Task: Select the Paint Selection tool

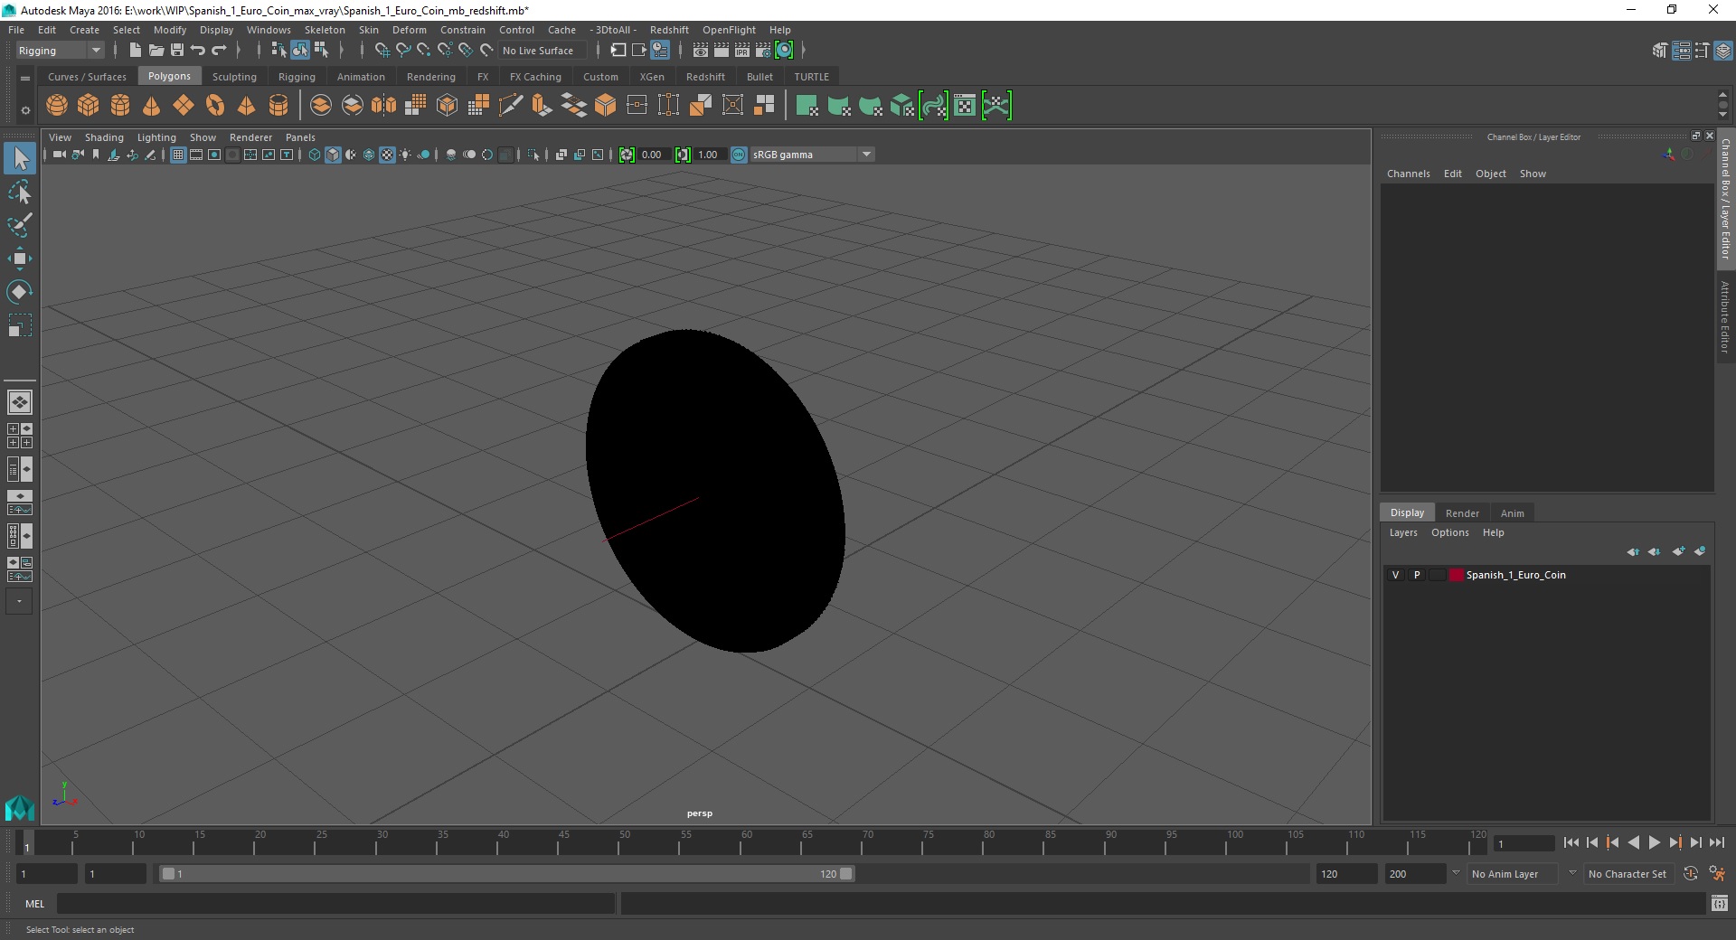Action: pos(19,225)
